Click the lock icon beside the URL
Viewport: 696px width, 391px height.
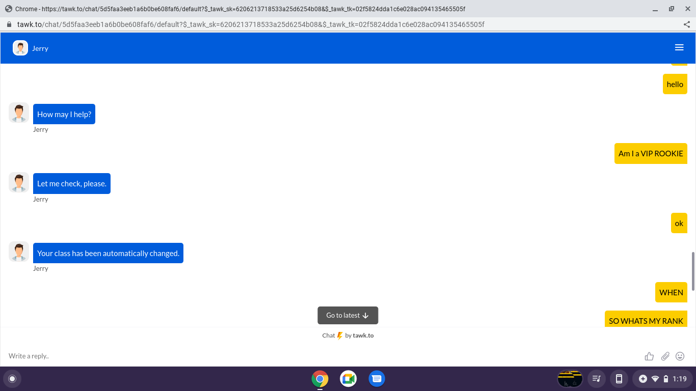coord(9,24)
